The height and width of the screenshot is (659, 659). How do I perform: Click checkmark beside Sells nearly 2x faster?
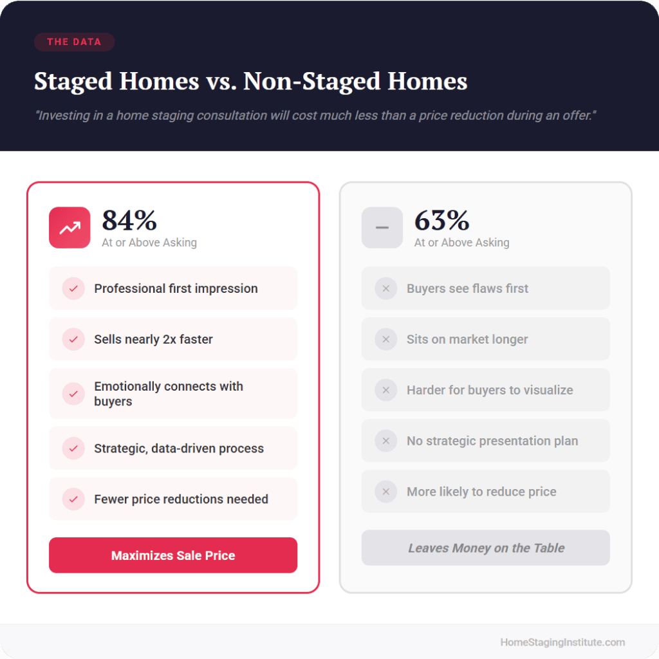pyautogui.click(x=73, y=339)
